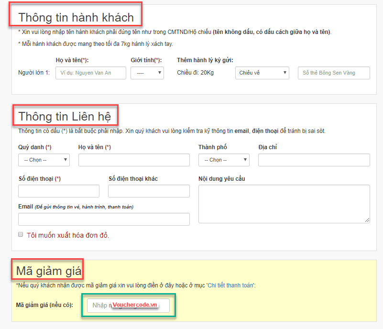Open the Quý danh title dropdown
This screenshot has width=383, height=329.
click(x=44, y=160)
